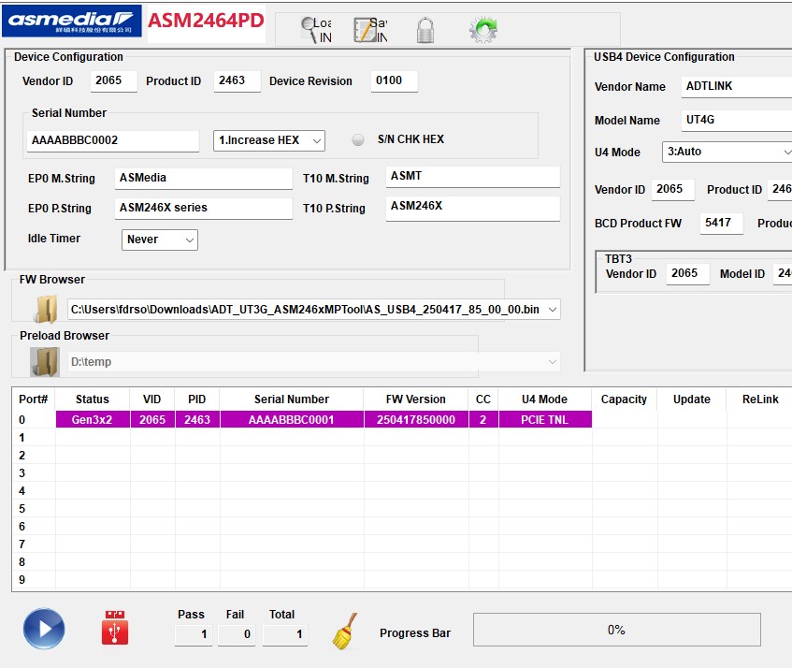Open the serial number Increase HEX dropdown
Viewport: 792px width, 668px height.
pyautogui.click(x=269, y=140)
